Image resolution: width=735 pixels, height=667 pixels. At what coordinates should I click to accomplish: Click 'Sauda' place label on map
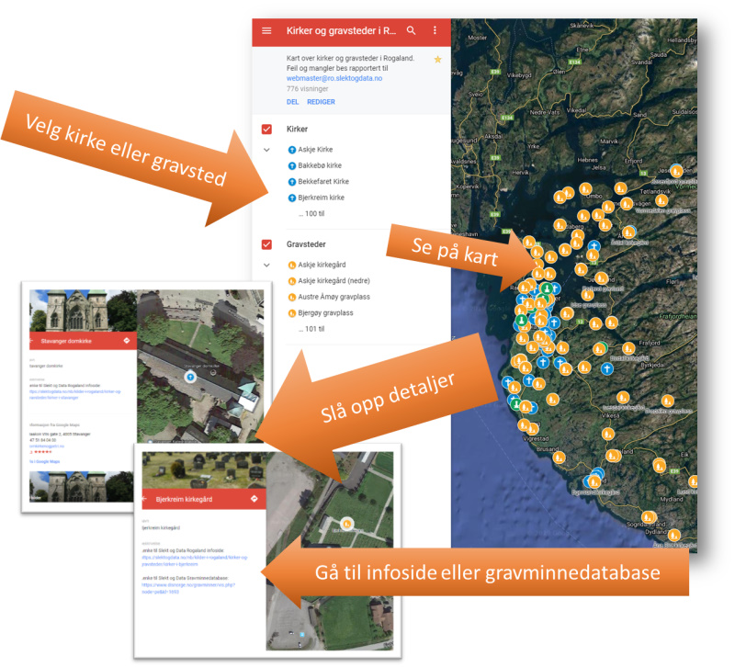tap(658, 55)
